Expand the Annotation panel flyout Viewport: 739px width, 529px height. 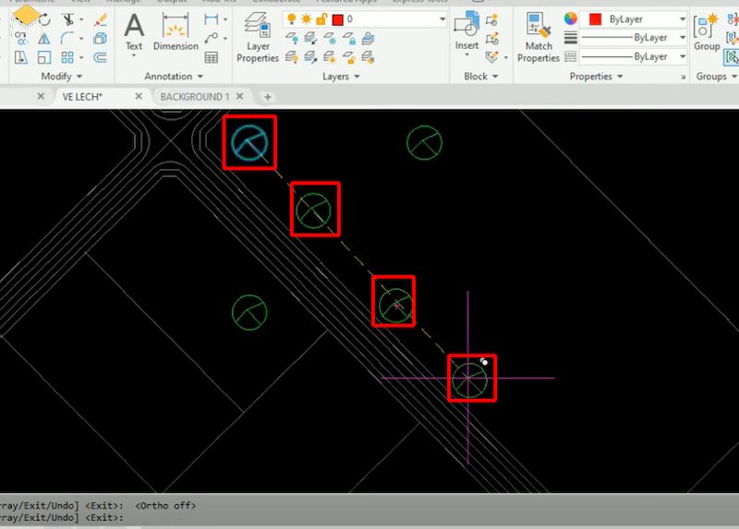tap(174, 76)
